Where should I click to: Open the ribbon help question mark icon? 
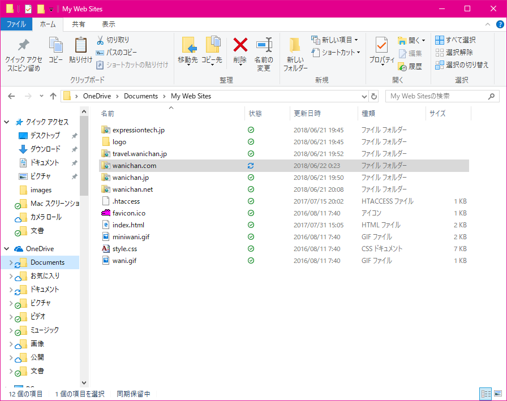(500, 24)
